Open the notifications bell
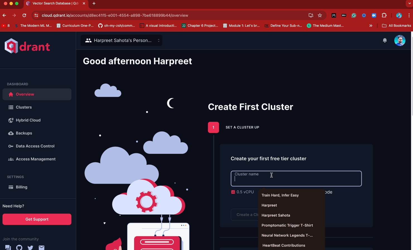 (385, 40)
